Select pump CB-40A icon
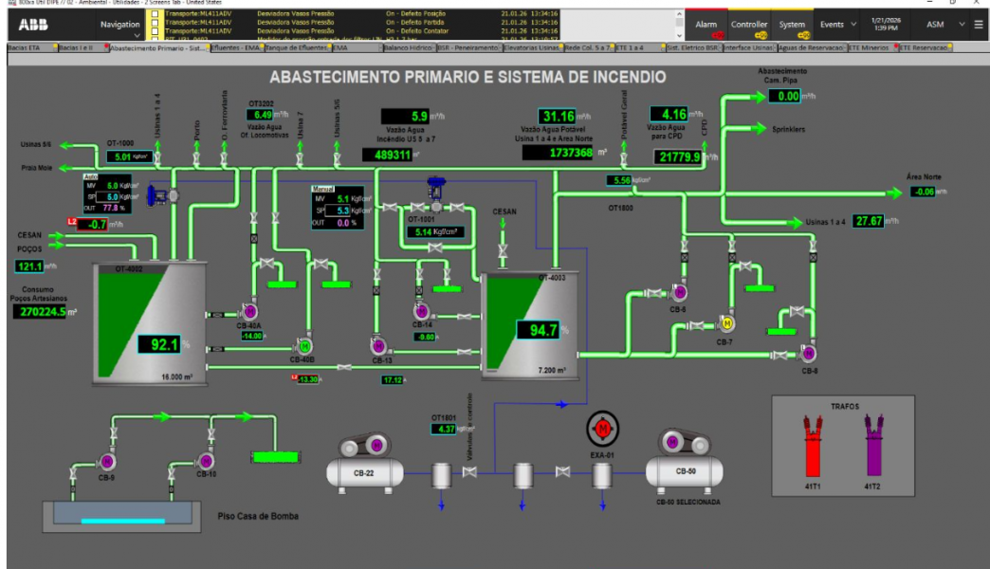Screen dimensions: 990x569 tap(250, 310)
